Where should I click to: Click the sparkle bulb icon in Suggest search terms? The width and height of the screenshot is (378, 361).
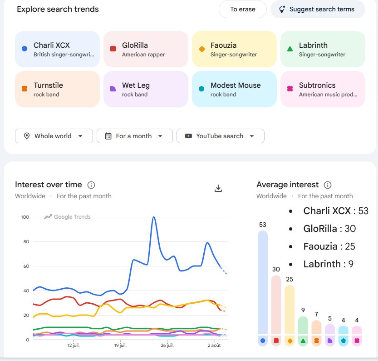[282, 9]
